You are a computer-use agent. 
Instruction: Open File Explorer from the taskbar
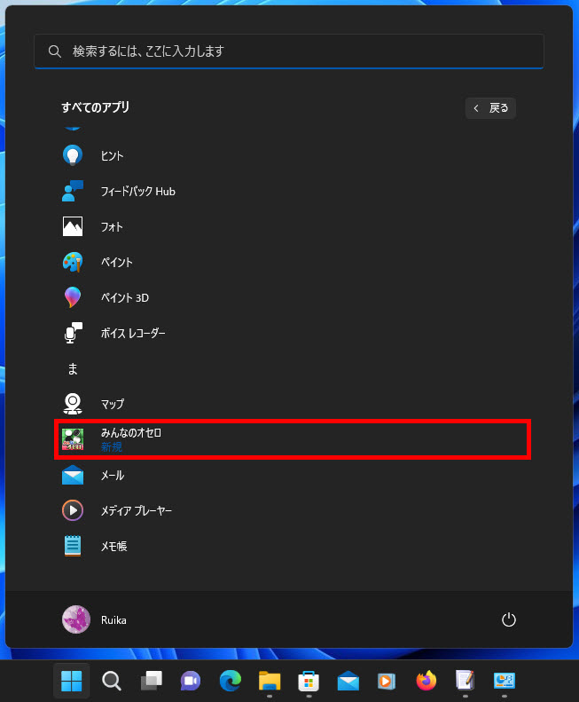(x=270, y=681)
